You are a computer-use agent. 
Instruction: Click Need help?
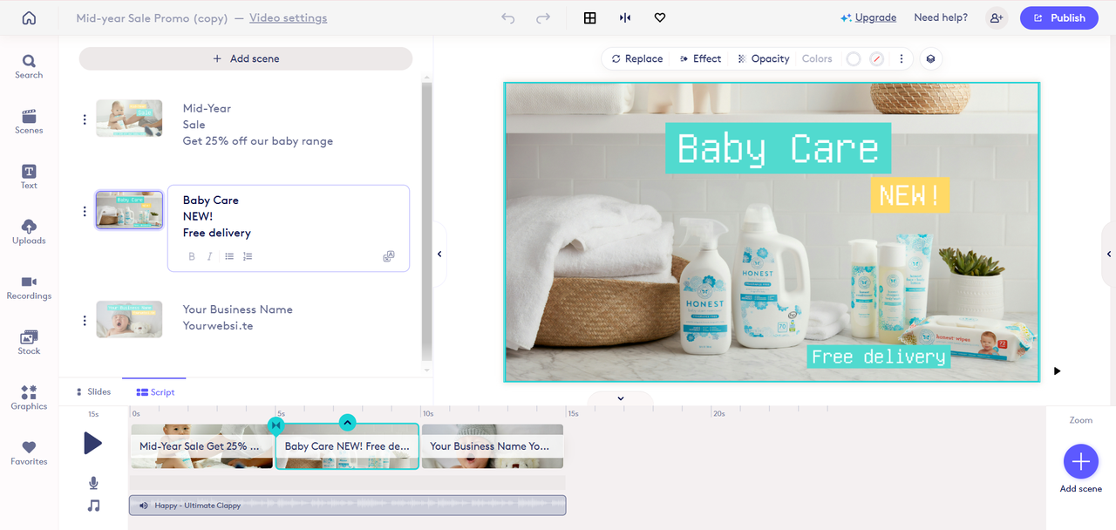[941, 17]
